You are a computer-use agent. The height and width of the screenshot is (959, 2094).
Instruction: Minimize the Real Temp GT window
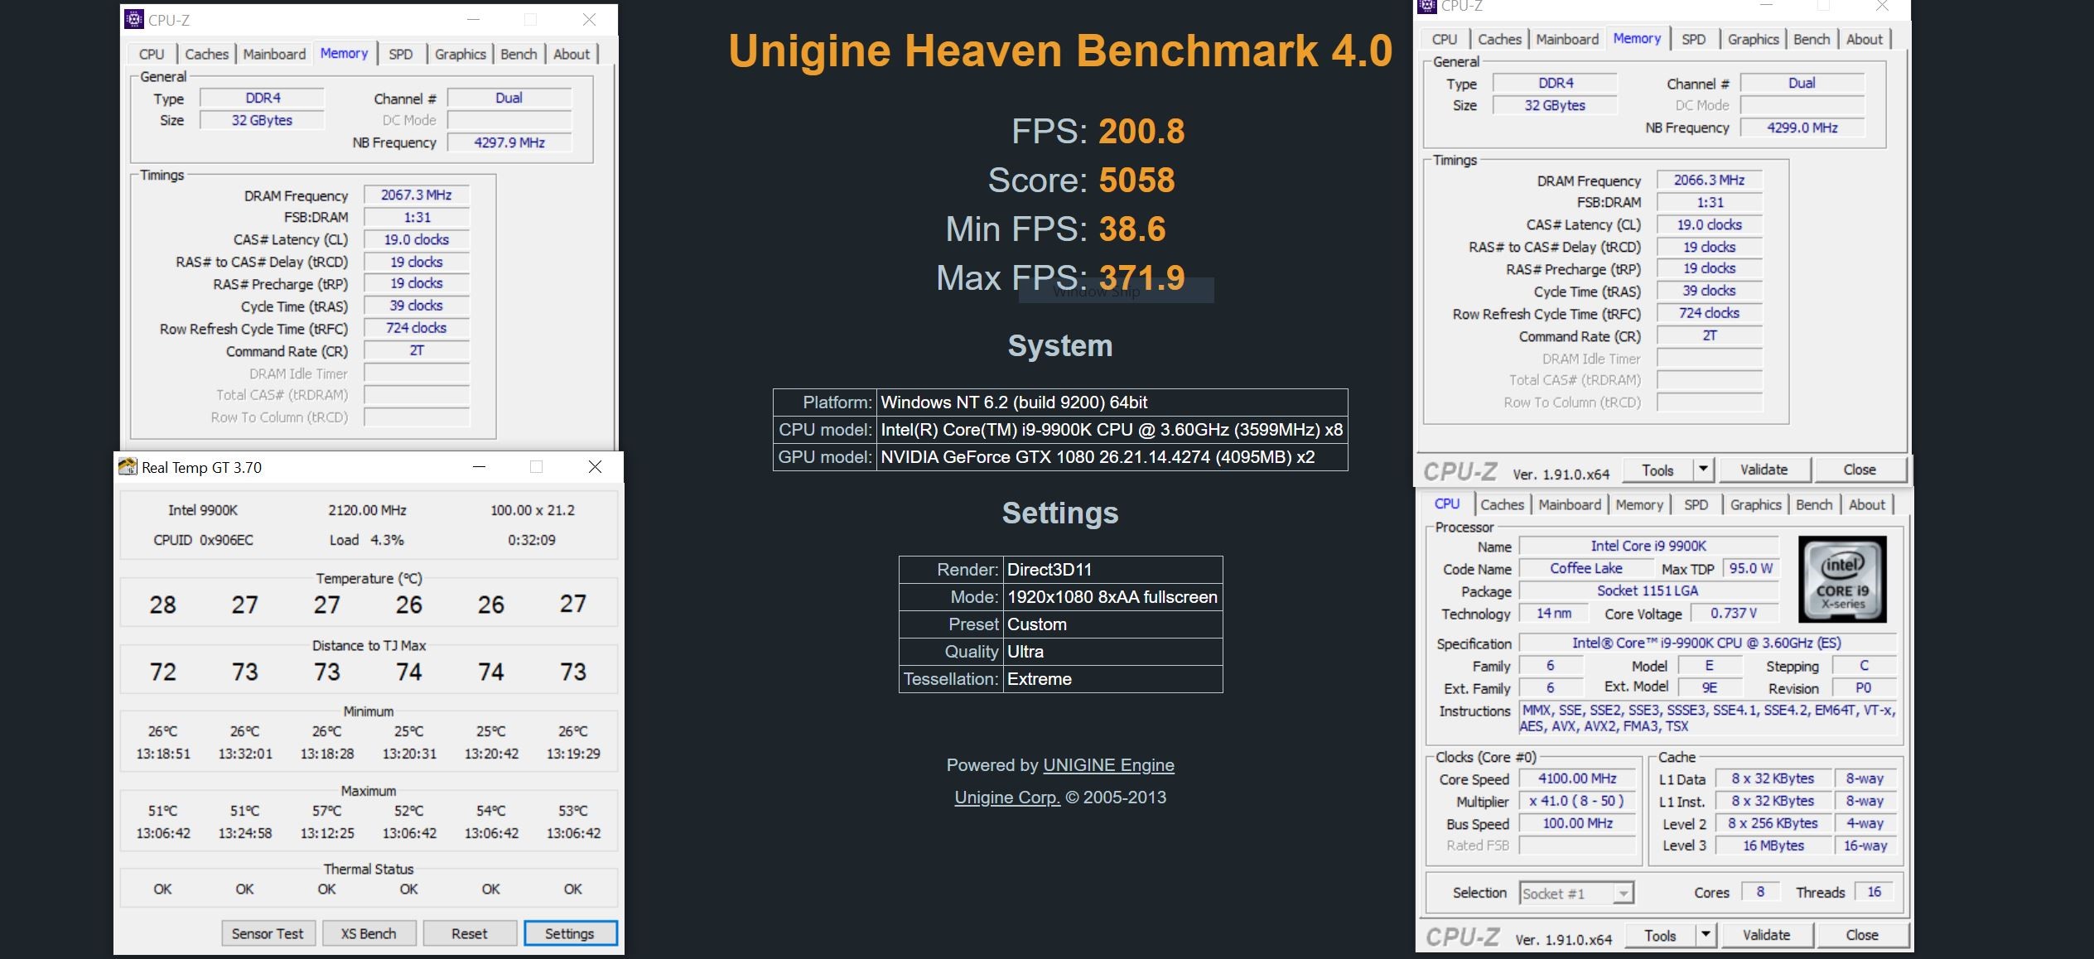(x=479, y=467)
